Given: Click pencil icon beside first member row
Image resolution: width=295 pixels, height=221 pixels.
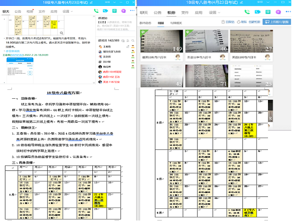Looking at the screenshot, I should pos(128,47).
